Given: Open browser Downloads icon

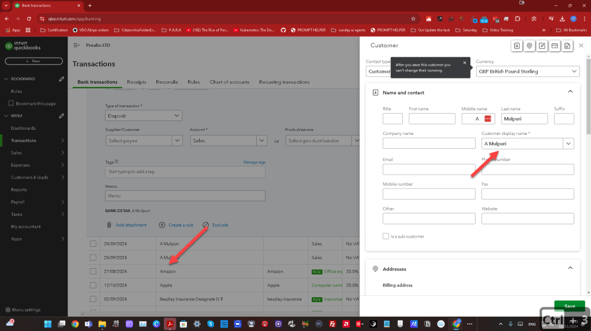Looking at the screenshot, I should [562, 19].
